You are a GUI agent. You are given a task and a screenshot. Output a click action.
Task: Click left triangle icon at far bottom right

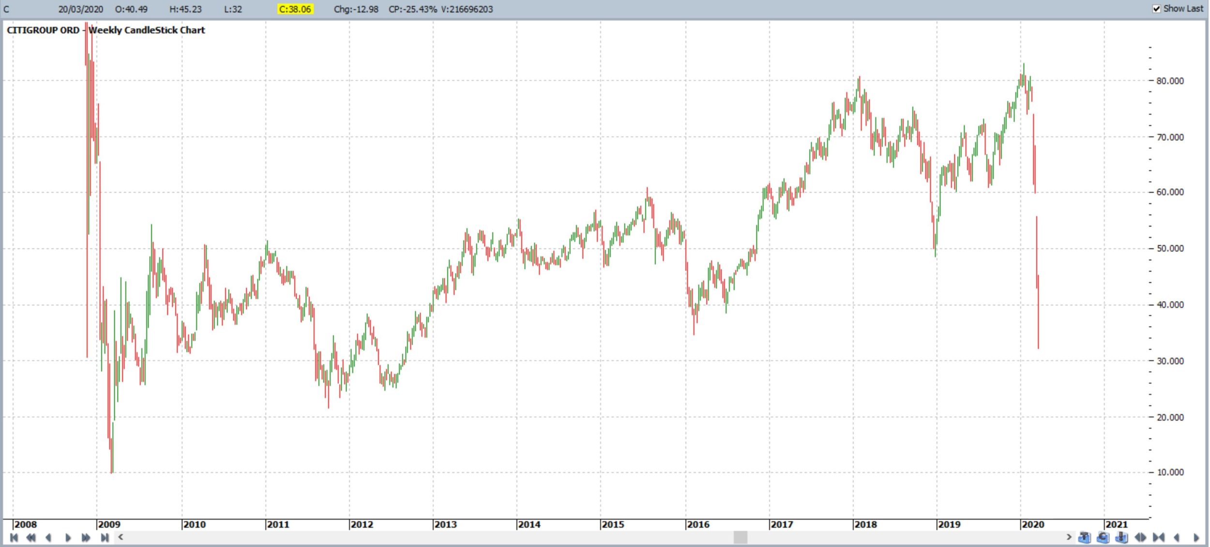pyautogui.click(x=1177, y=537)
